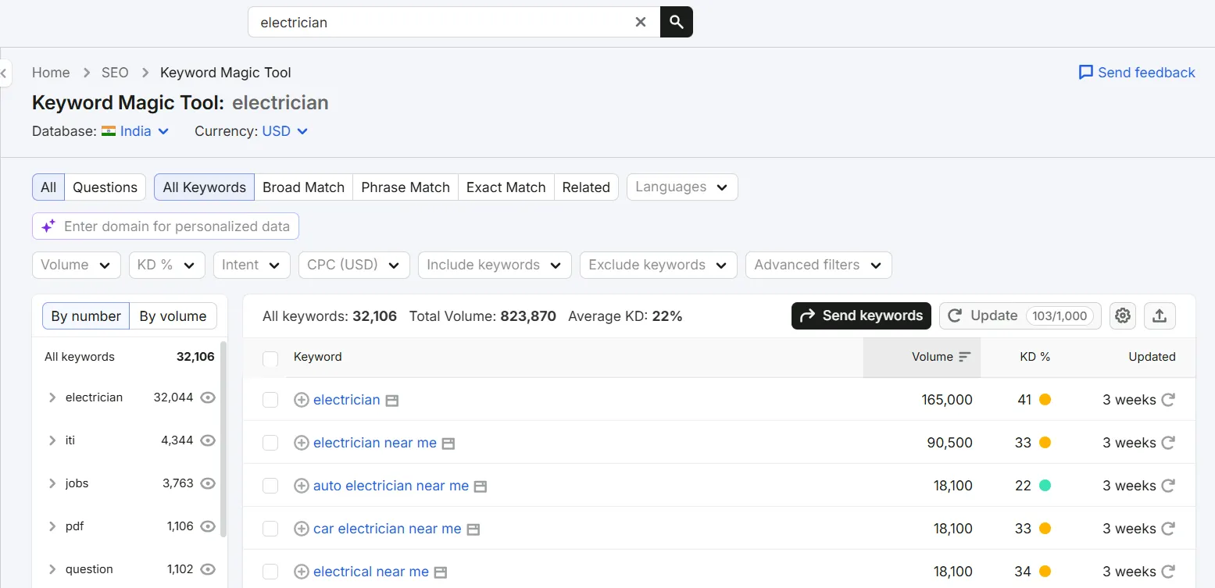The image size is (1215, 588).
Task: Click the Send keywords button
Action: (x=861, y=315)
